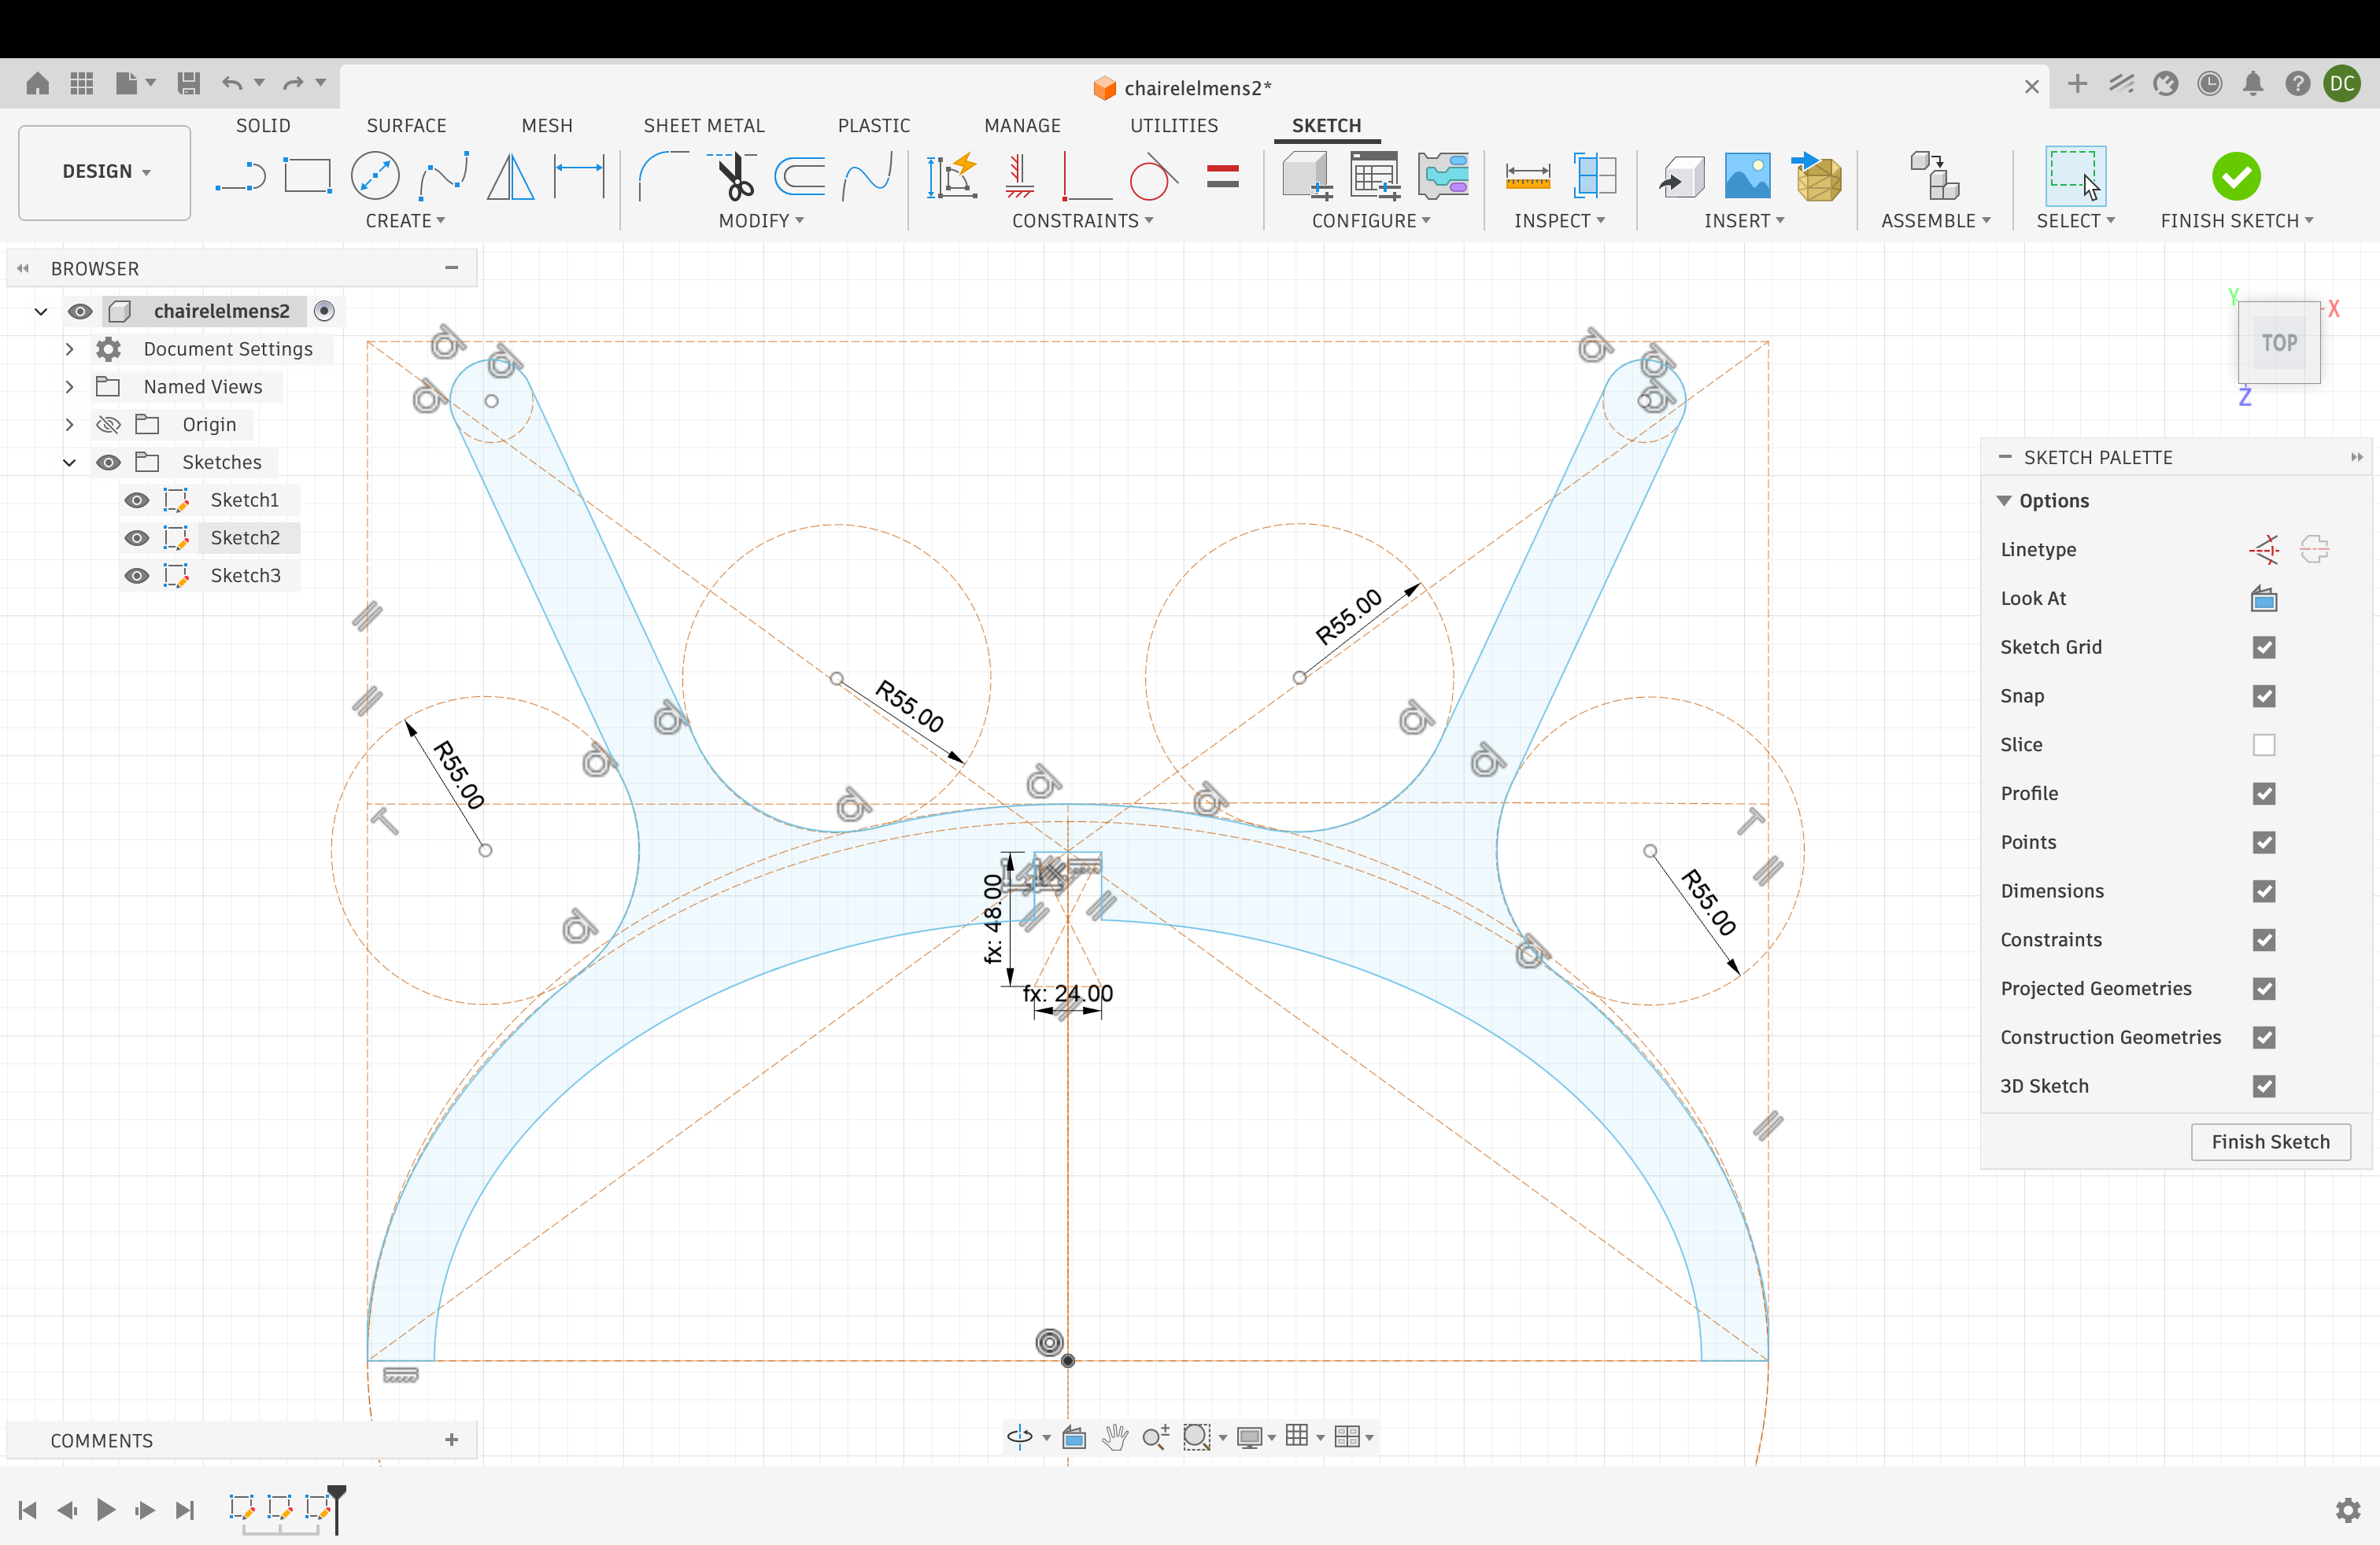
Task: Show the Origin folder via eye icon
Action: [x=108, y=425]
